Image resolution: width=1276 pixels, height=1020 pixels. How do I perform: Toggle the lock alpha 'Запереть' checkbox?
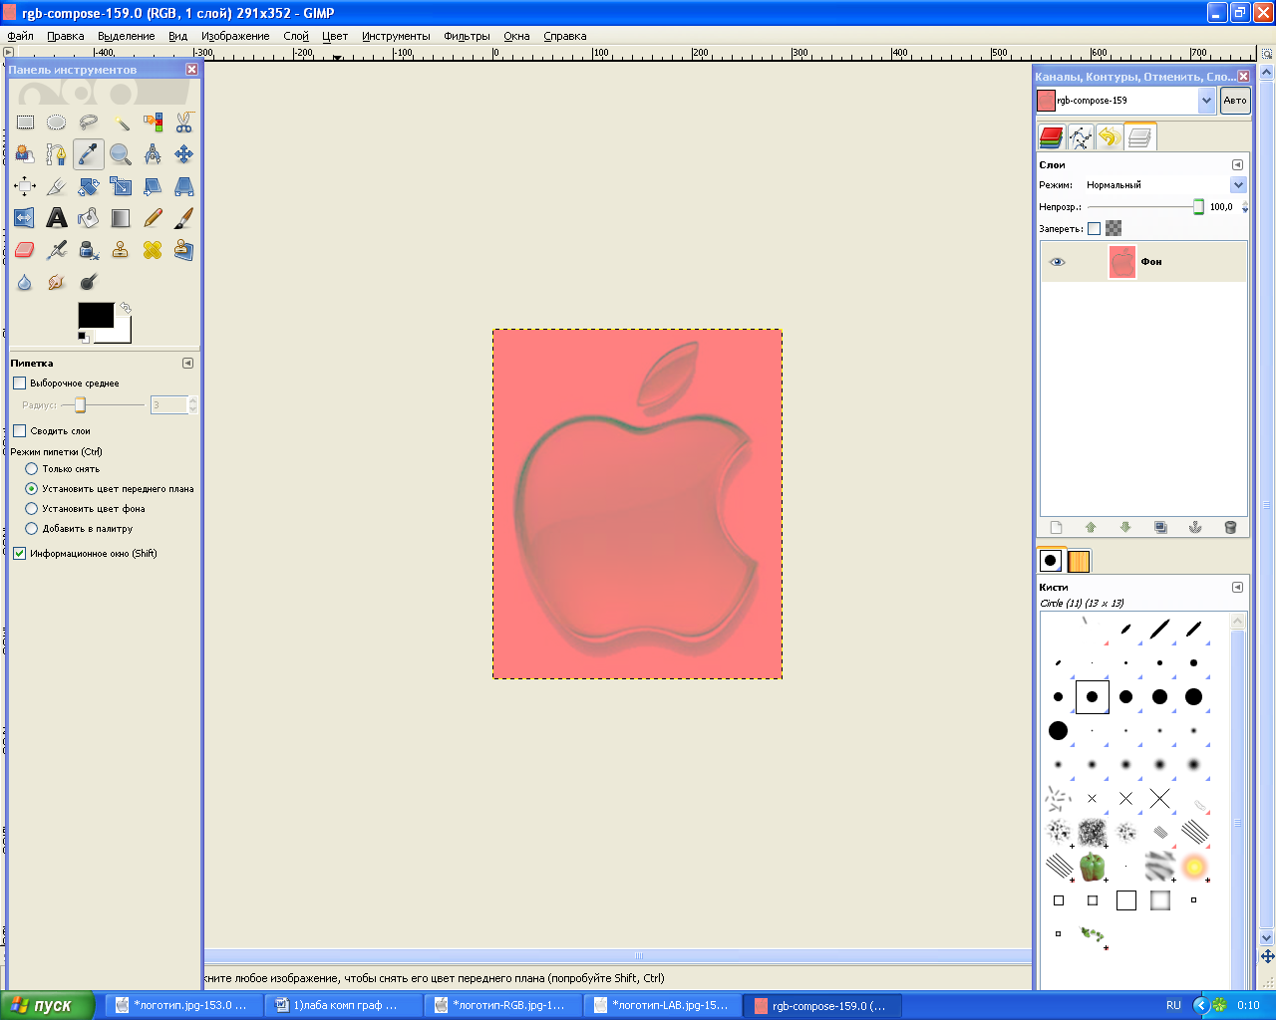pos(1094,228)
